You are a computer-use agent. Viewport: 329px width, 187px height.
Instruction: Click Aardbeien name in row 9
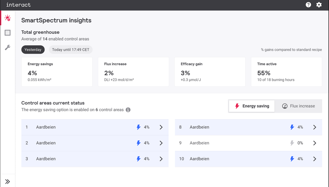click(199, 143)
